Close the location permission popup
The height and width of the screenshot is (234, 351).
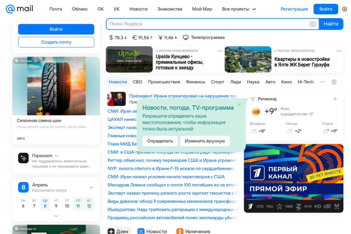(239, 105)
